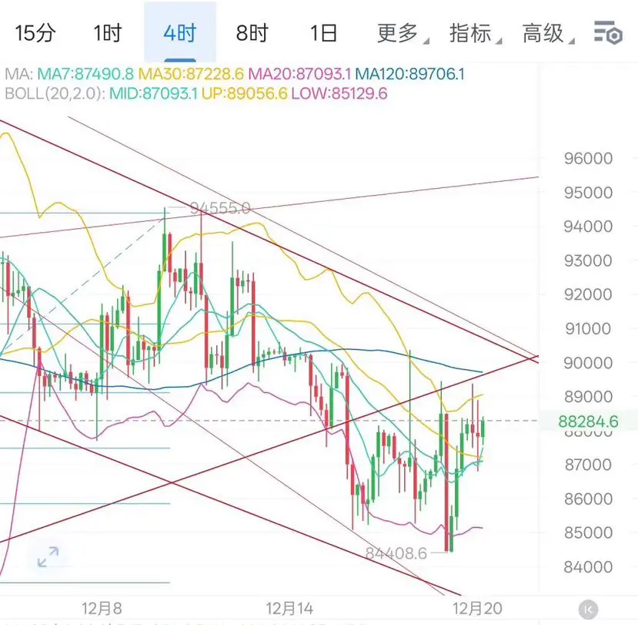The height and width of the screenshot is (625, 638).
Task: Click the 85000 price axis label
Action: (588, 533)
